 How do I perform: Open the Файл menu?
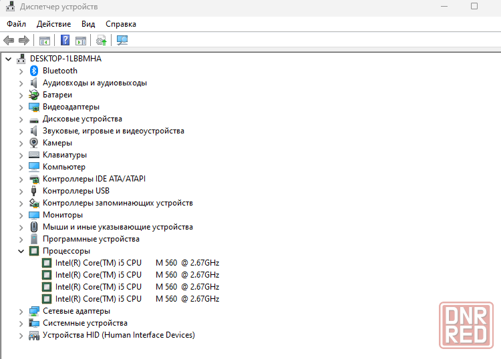(16, 24)
